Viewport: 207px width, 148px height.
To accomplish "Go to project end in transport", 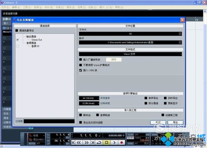I will (x=93, y=143).
